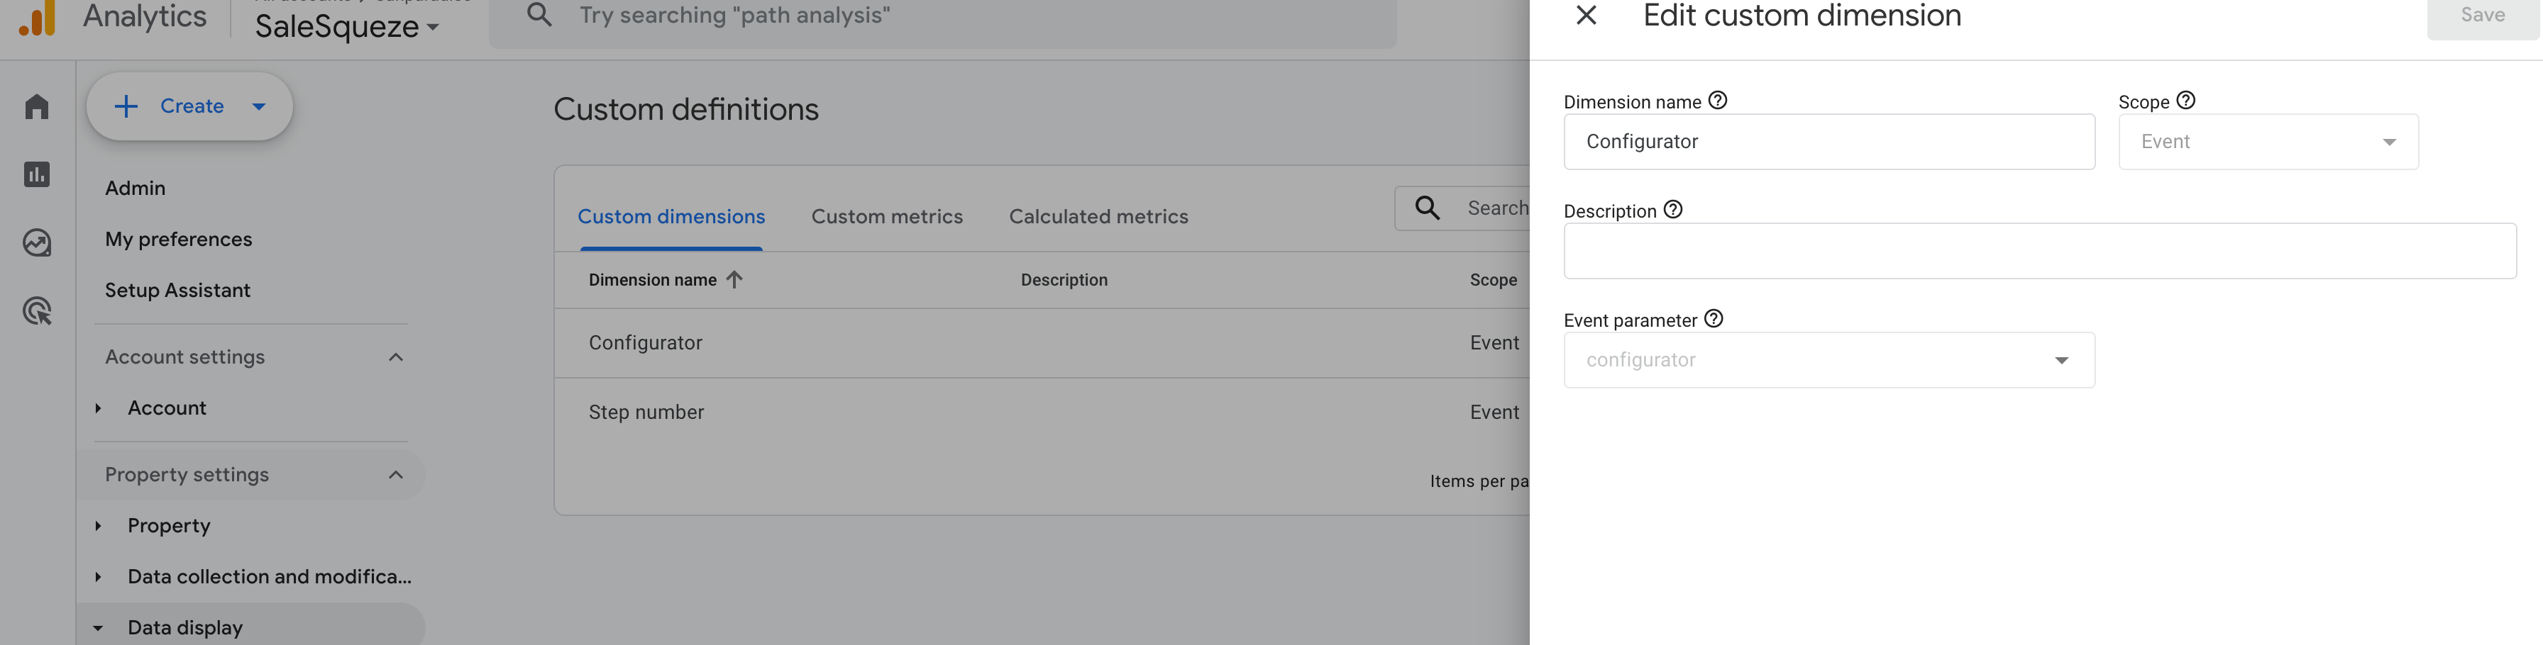2543x645 pixels.
Task: Sort by Dimension name arrow
Action: coord(734,280)
